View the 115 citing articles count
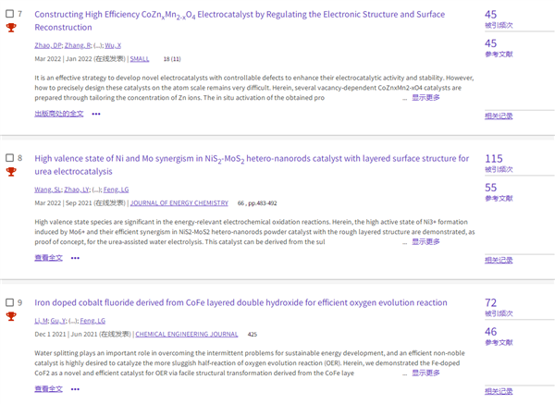The height and width of the screenshot is (404, 555). [494, 159]
